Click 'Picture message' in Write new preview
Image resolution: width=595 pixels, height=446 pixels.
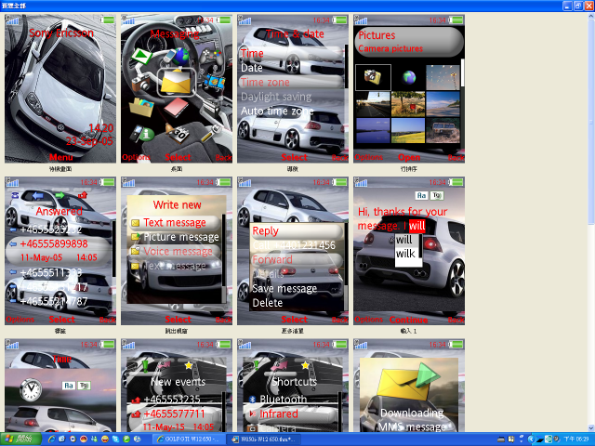tap(181, 237)
